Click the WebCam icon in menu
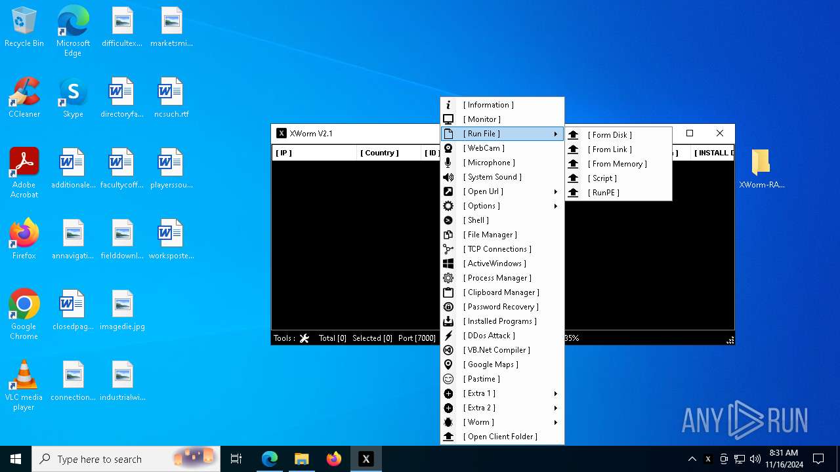The width and height of the screenshot is (840, 472). point(448,148)
